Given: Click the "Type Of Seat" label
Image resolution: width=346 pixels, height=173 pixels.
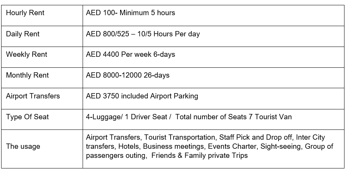Looking at the screenshot, I should (x=27, y=117).
